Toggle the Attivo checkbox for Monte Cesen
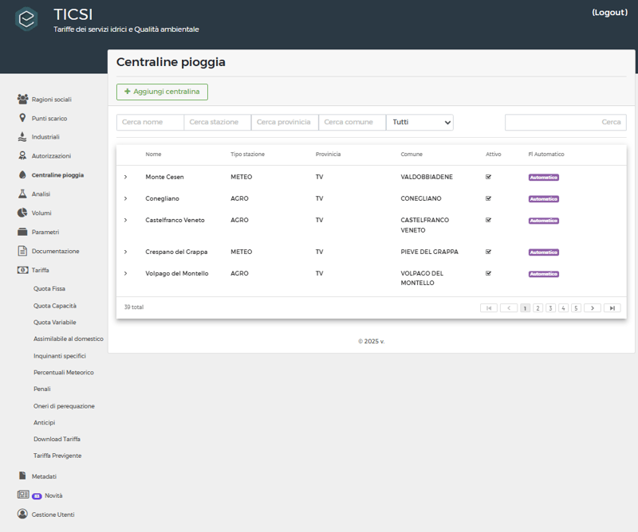 click(488, 177)
